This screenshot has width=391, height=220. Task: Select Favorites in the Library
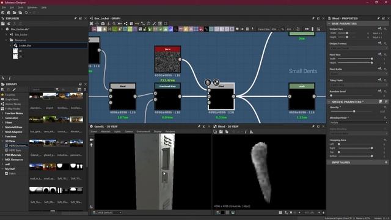(x=10, y=95)
